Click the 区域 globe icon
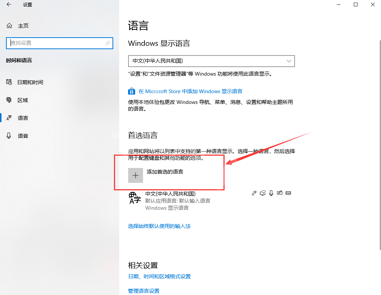The width and height of the screenshot is (381, 295). (x=9, y=100)
